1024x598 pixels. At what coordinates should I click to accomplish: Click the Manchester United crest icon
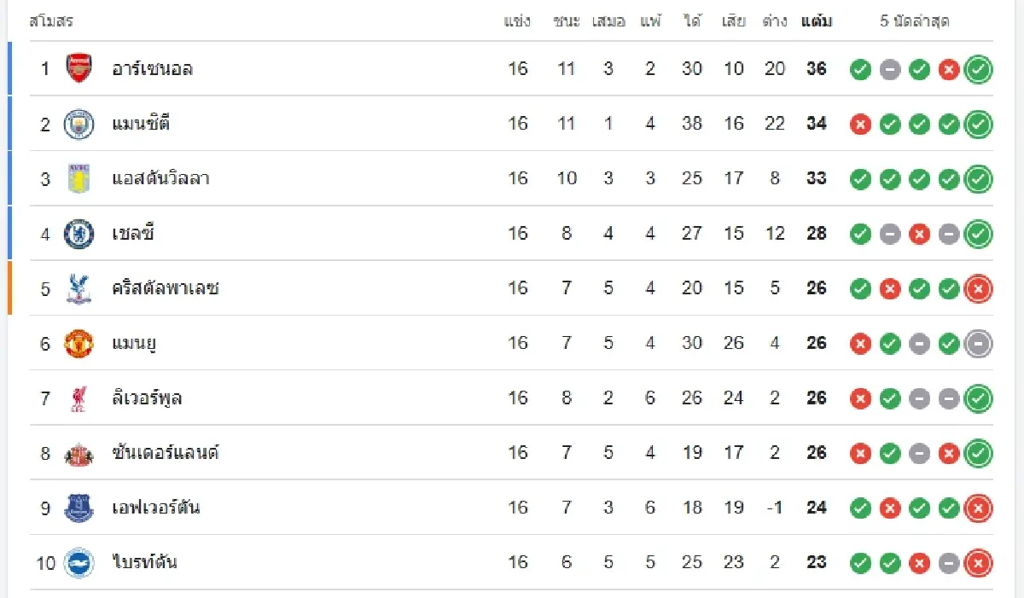(x=79, y=343)
